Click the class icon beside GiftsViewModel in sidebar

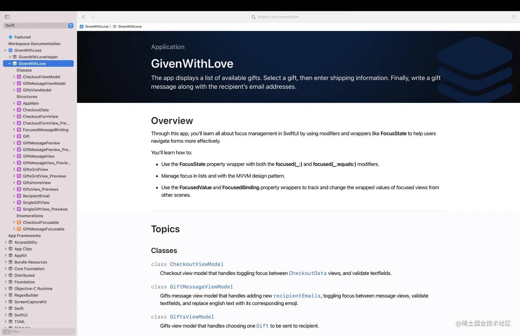click(x=19, y=90)
